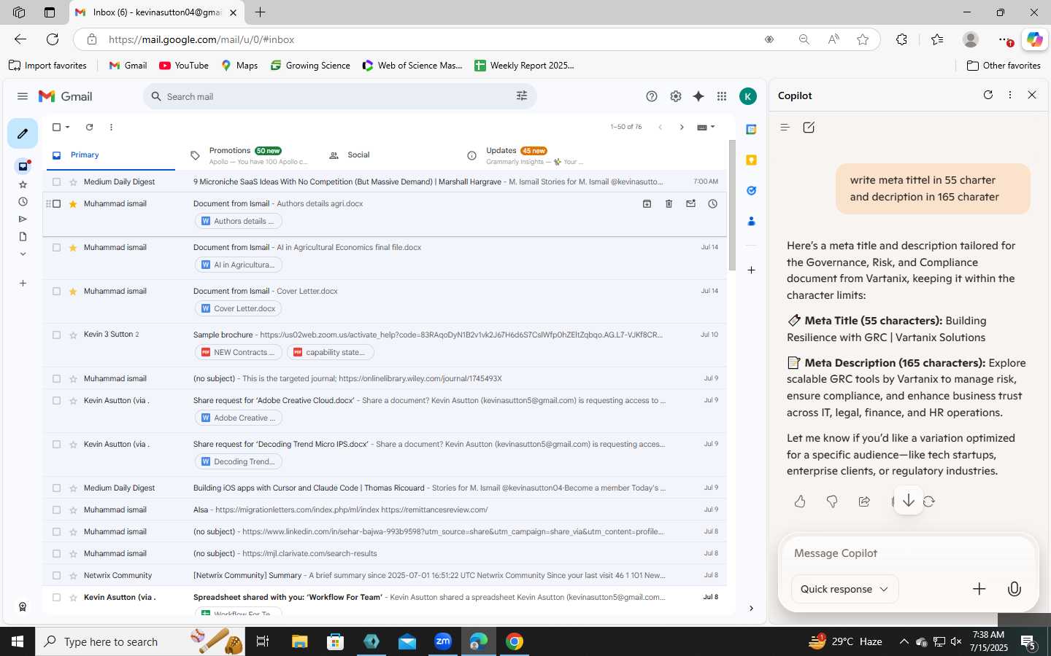Open Other favorites folder
The height and width of the screenshot is (656, 1051).
(x=1004, y=66)
